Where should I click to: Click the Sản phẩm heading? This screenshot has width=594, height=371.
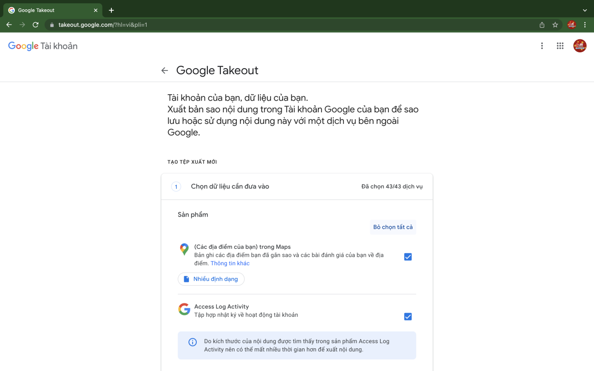[x=193, y=215]
